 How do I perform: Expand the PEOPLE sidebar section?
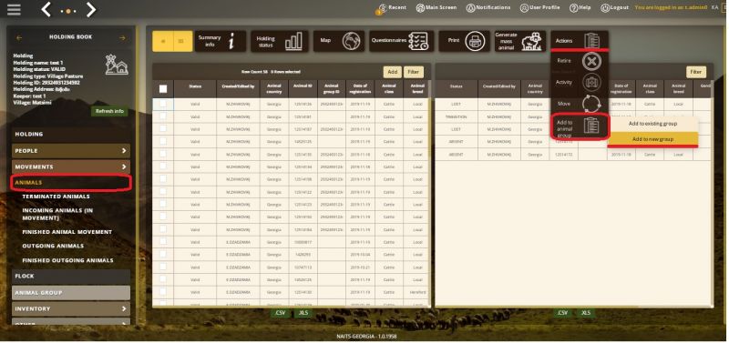tap(71, 151)
